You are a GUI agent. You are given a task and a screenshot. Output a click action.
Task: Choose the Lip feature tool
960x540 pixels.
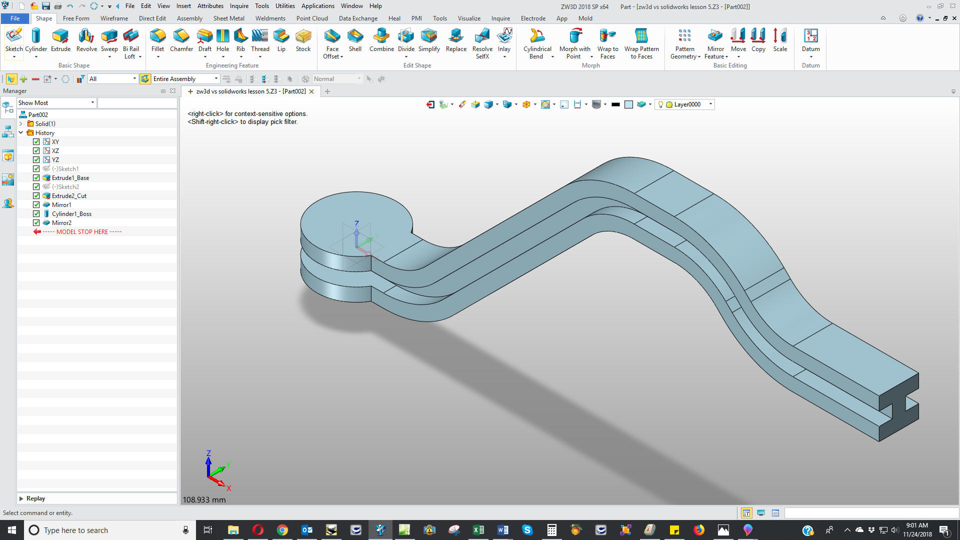(x=281, y=40)
